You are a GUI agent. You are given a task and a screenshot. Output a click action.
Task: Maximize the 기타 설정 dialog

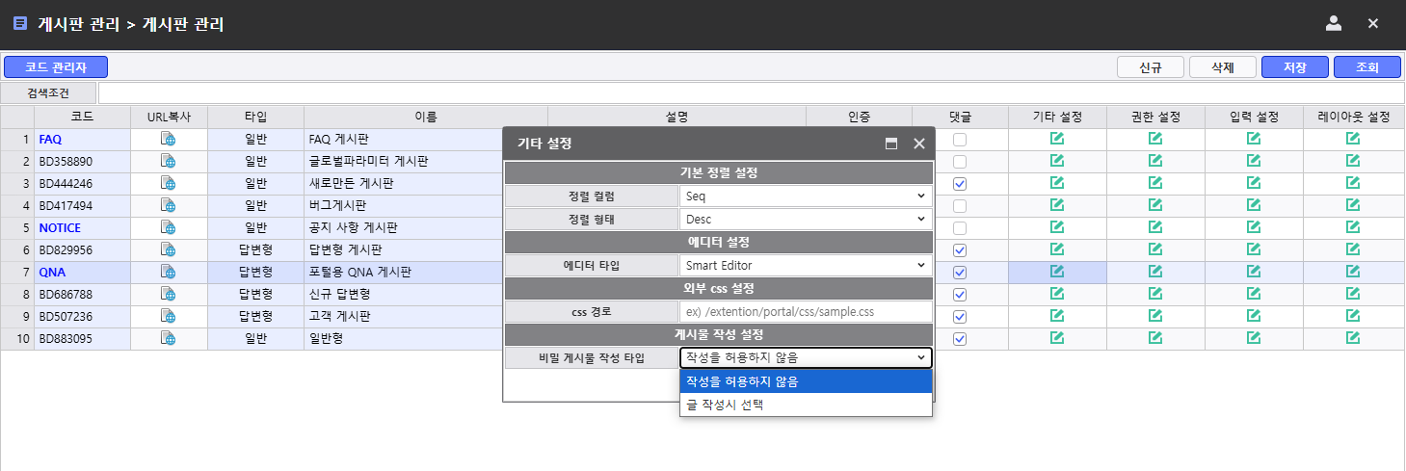(891, 144)
